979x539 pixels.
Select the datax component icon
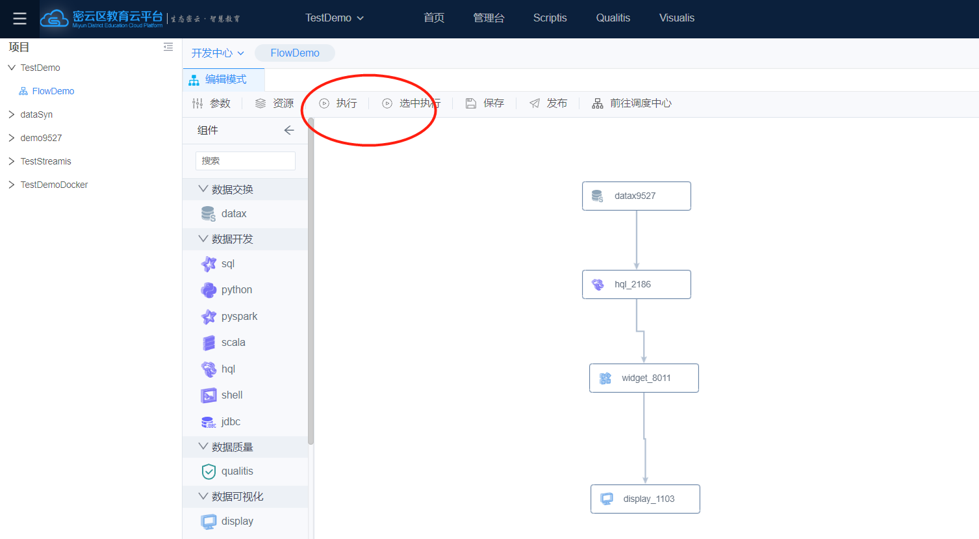tap(209, 213)
